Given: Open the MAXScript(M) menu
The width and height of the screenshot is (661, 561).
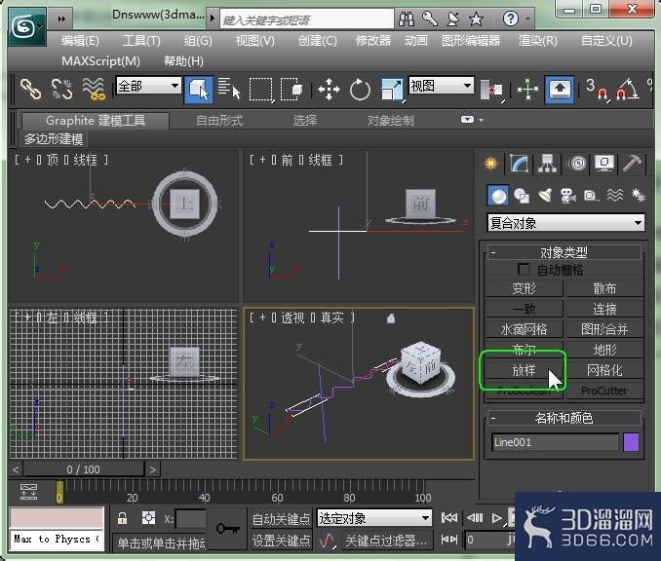Looking at the screenshot, I should [101, 61].
